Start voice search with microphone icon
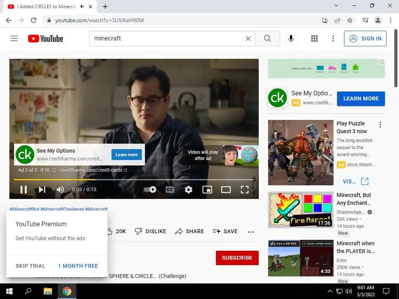The image size is (399, 299). (291, 39)
